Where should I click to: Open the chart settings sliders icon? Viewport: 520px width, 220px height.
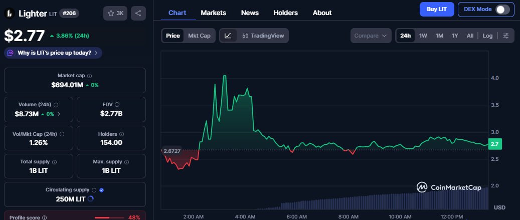tap(506, 36)
